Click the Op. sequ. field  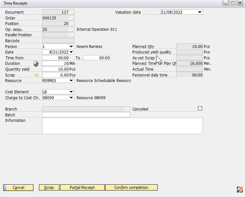[58, 29]
